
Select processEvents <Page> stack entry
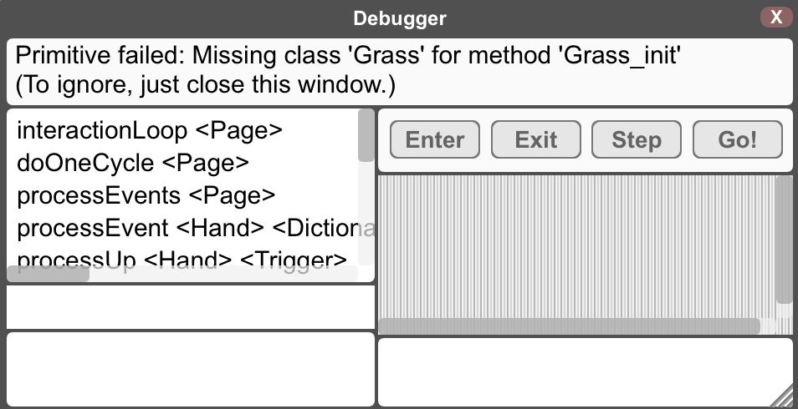click(x=146, y=195)
